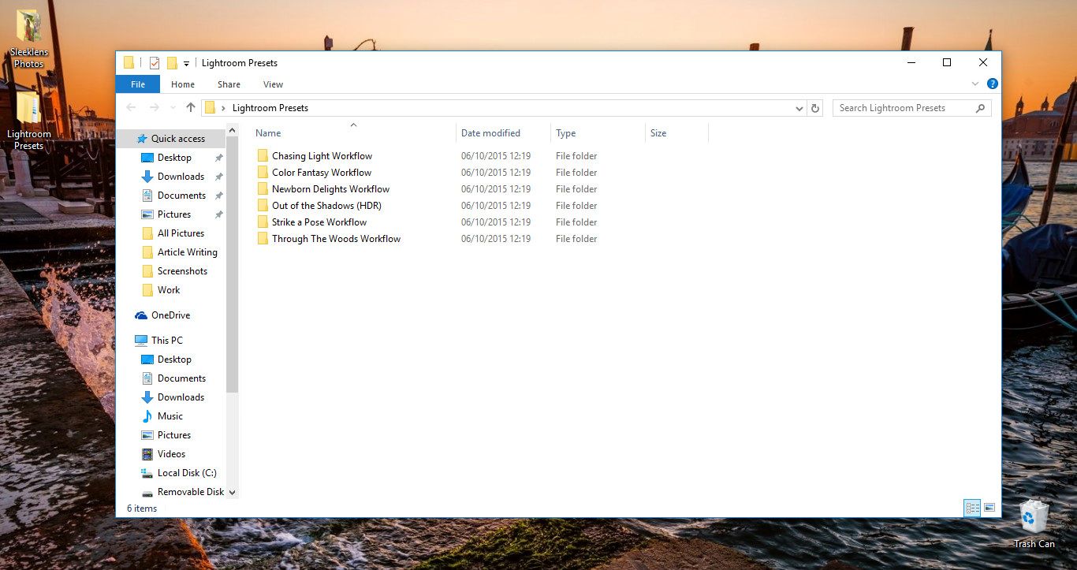This screenshot has width=1077, height=570.
Task: Open pinned Desktop under Quick access
Action: [x=173, y=158]
